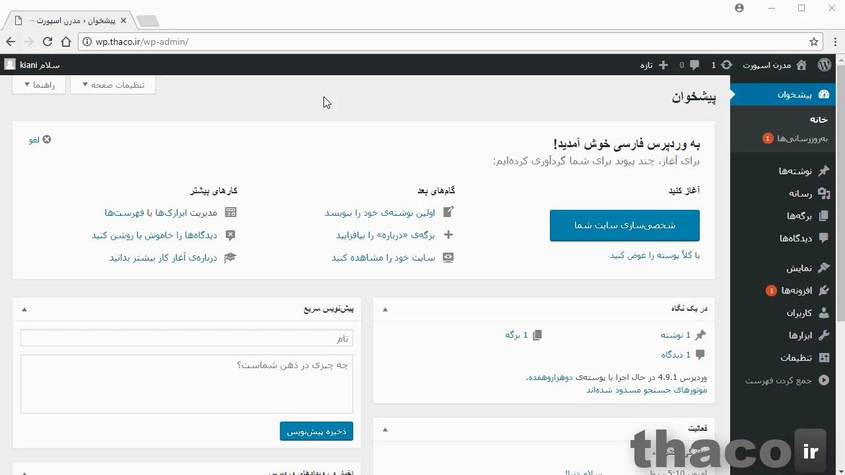
Task: Click the موتورهای جستجو مسدود شده‌اند link
Action: pyautogui.click(x=646, y=390)
